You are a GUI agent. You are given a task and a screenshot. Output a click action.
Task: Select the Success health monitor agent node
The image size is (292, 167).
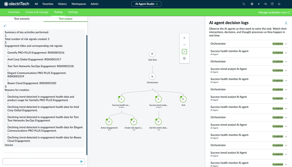(x=121, y=99)
